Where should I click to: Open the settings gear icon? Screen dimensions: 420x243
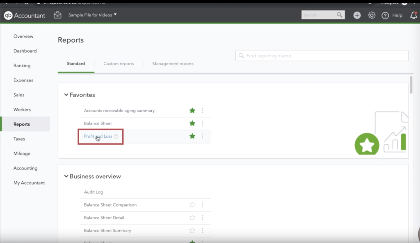pyautogui.click(x=372, y=15)
